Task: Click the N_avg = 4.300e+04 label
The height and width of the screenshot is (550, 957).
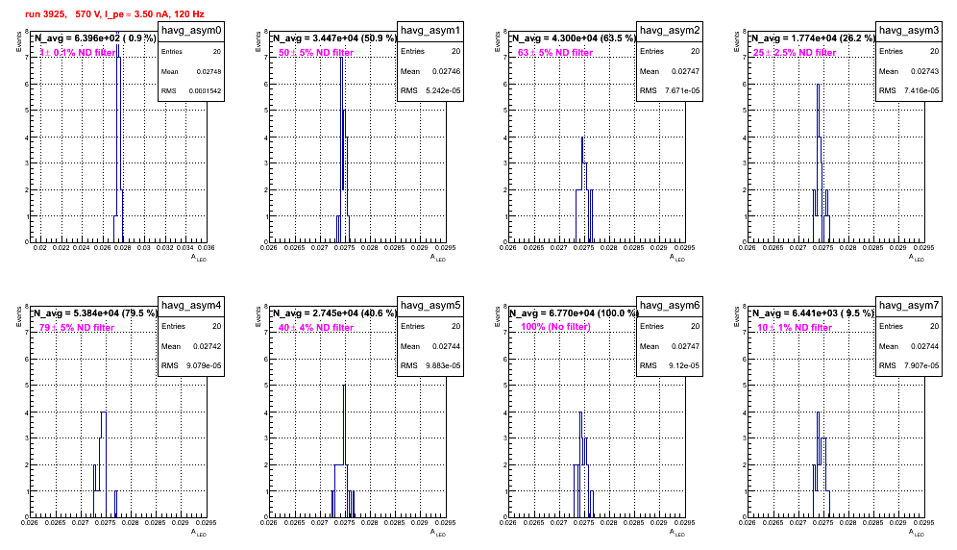Action: click(573, 38)
